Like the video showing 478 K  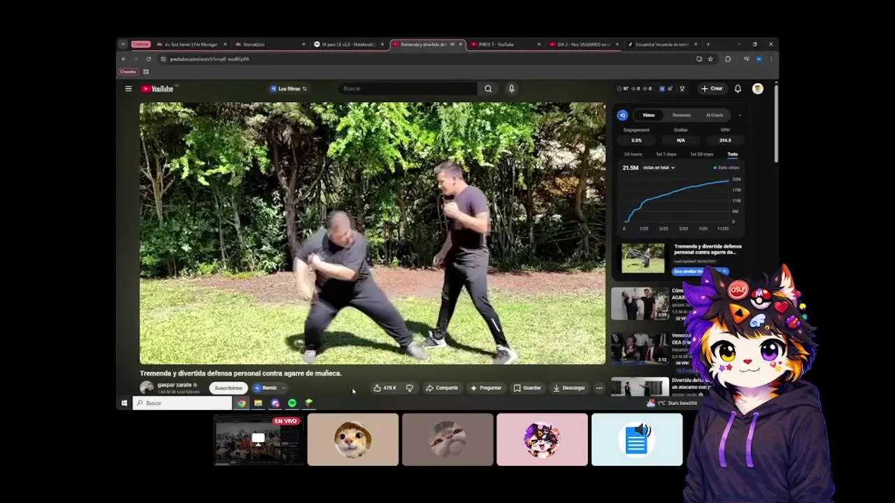tap(385, 388)
